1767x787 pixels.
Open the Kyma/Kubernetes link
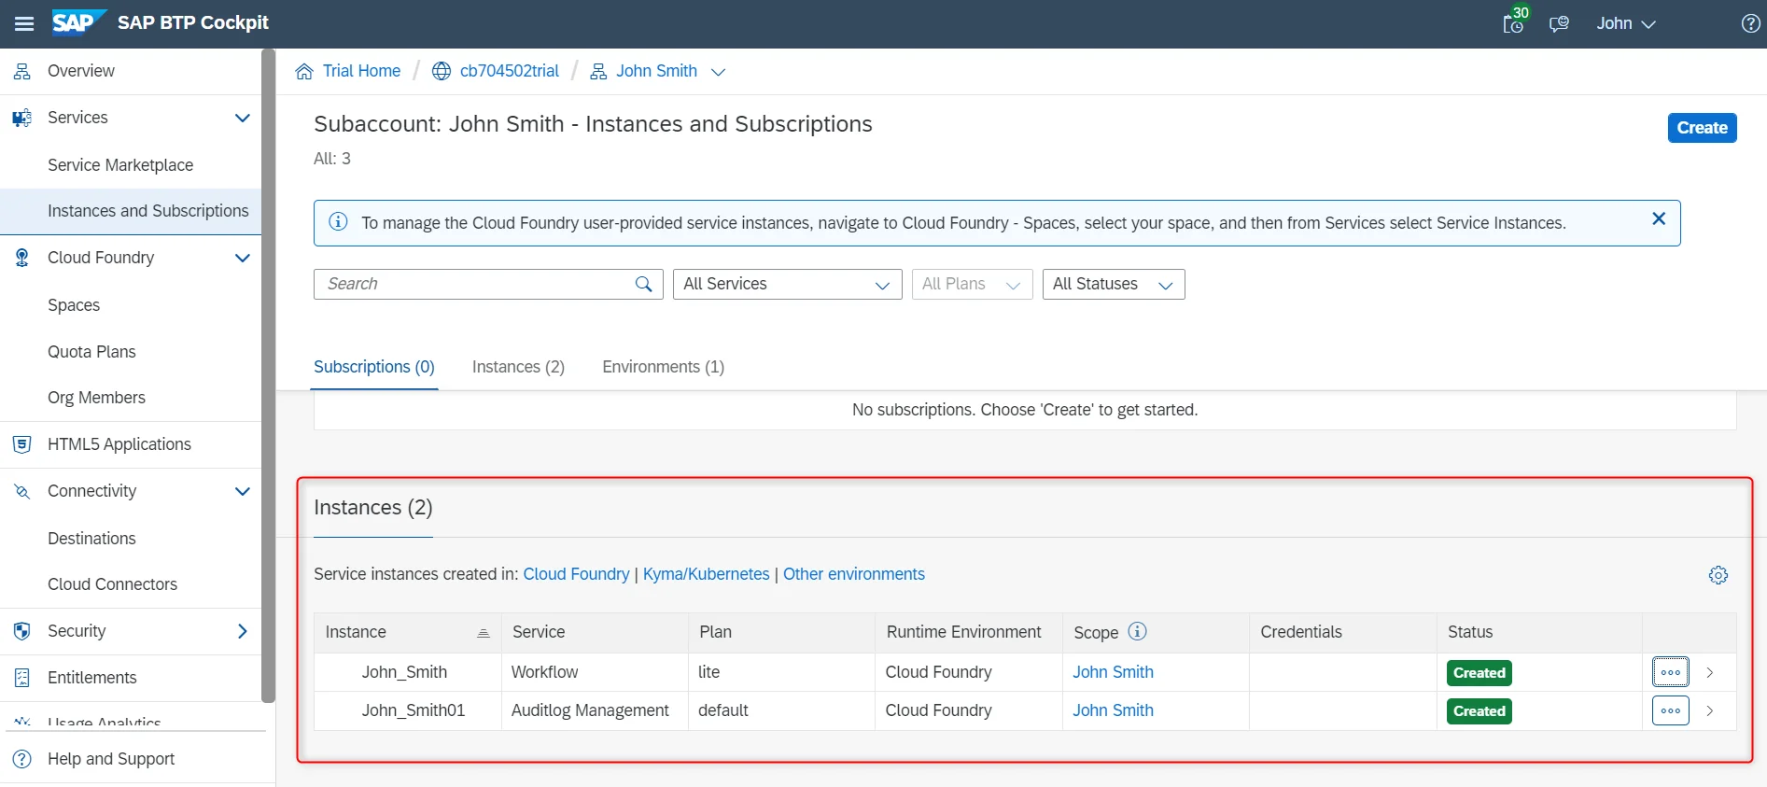click(x=706, y=574)
